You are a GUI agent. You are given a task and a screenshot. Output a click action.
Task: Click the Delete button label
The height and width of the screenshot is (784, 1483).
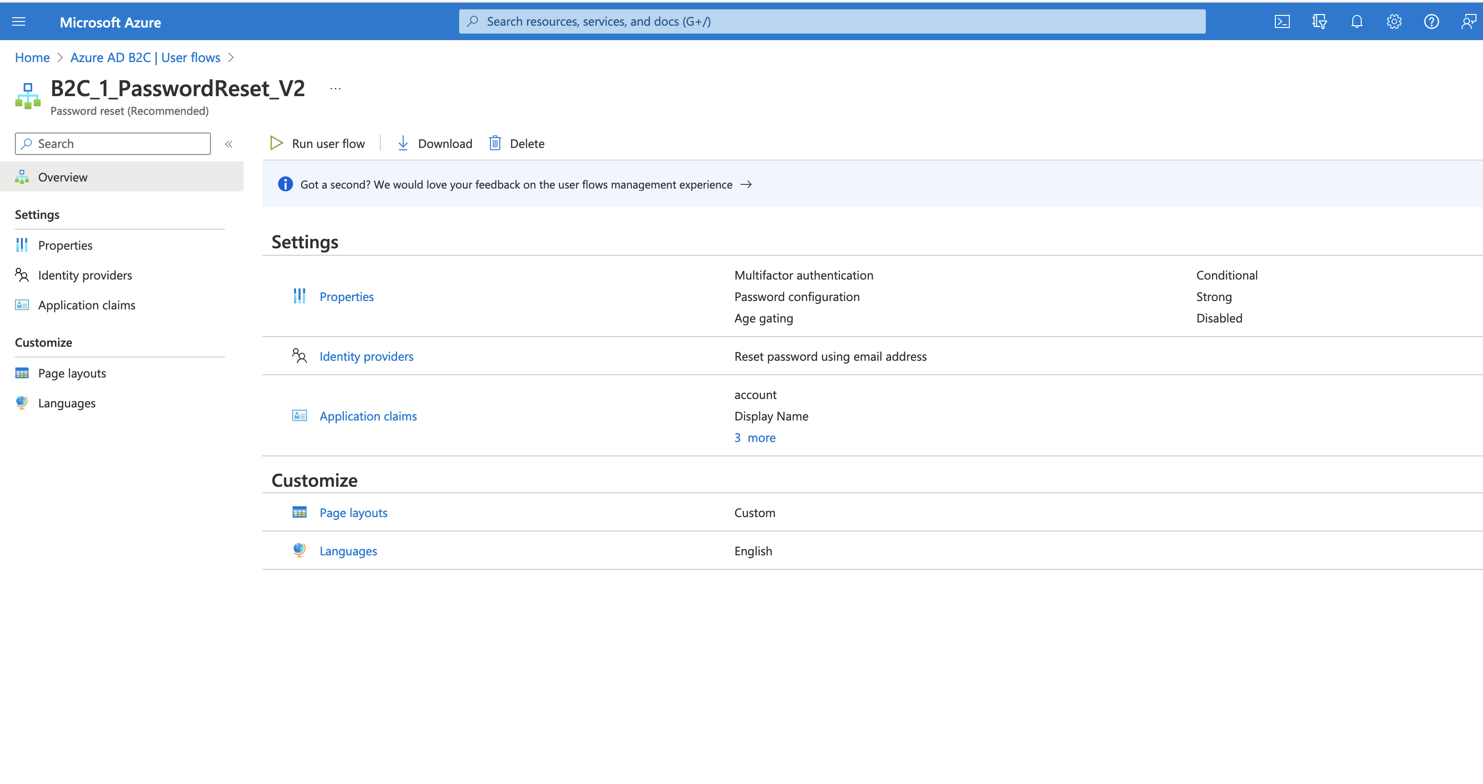(527, 143)
